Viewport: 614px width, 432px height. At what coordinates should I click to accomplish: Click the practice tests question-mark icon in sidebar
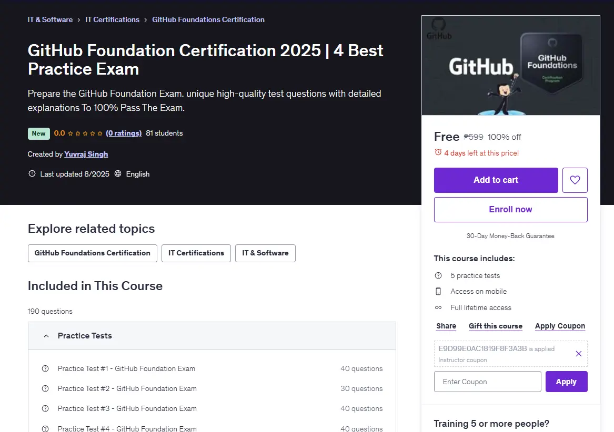tap(438, 275)
